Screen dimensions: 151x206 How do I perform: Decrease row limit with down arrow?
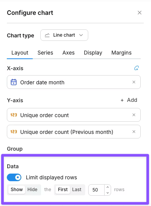[108, 193]
